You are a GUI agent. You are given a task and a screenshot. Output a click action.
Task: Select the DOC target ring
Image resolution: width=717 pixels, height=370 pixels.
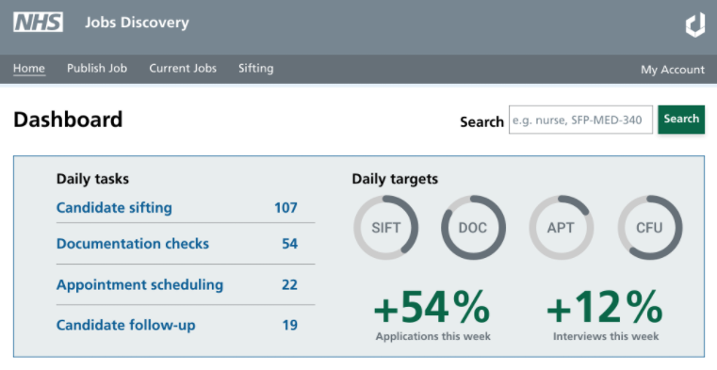[x=473, y=228]
